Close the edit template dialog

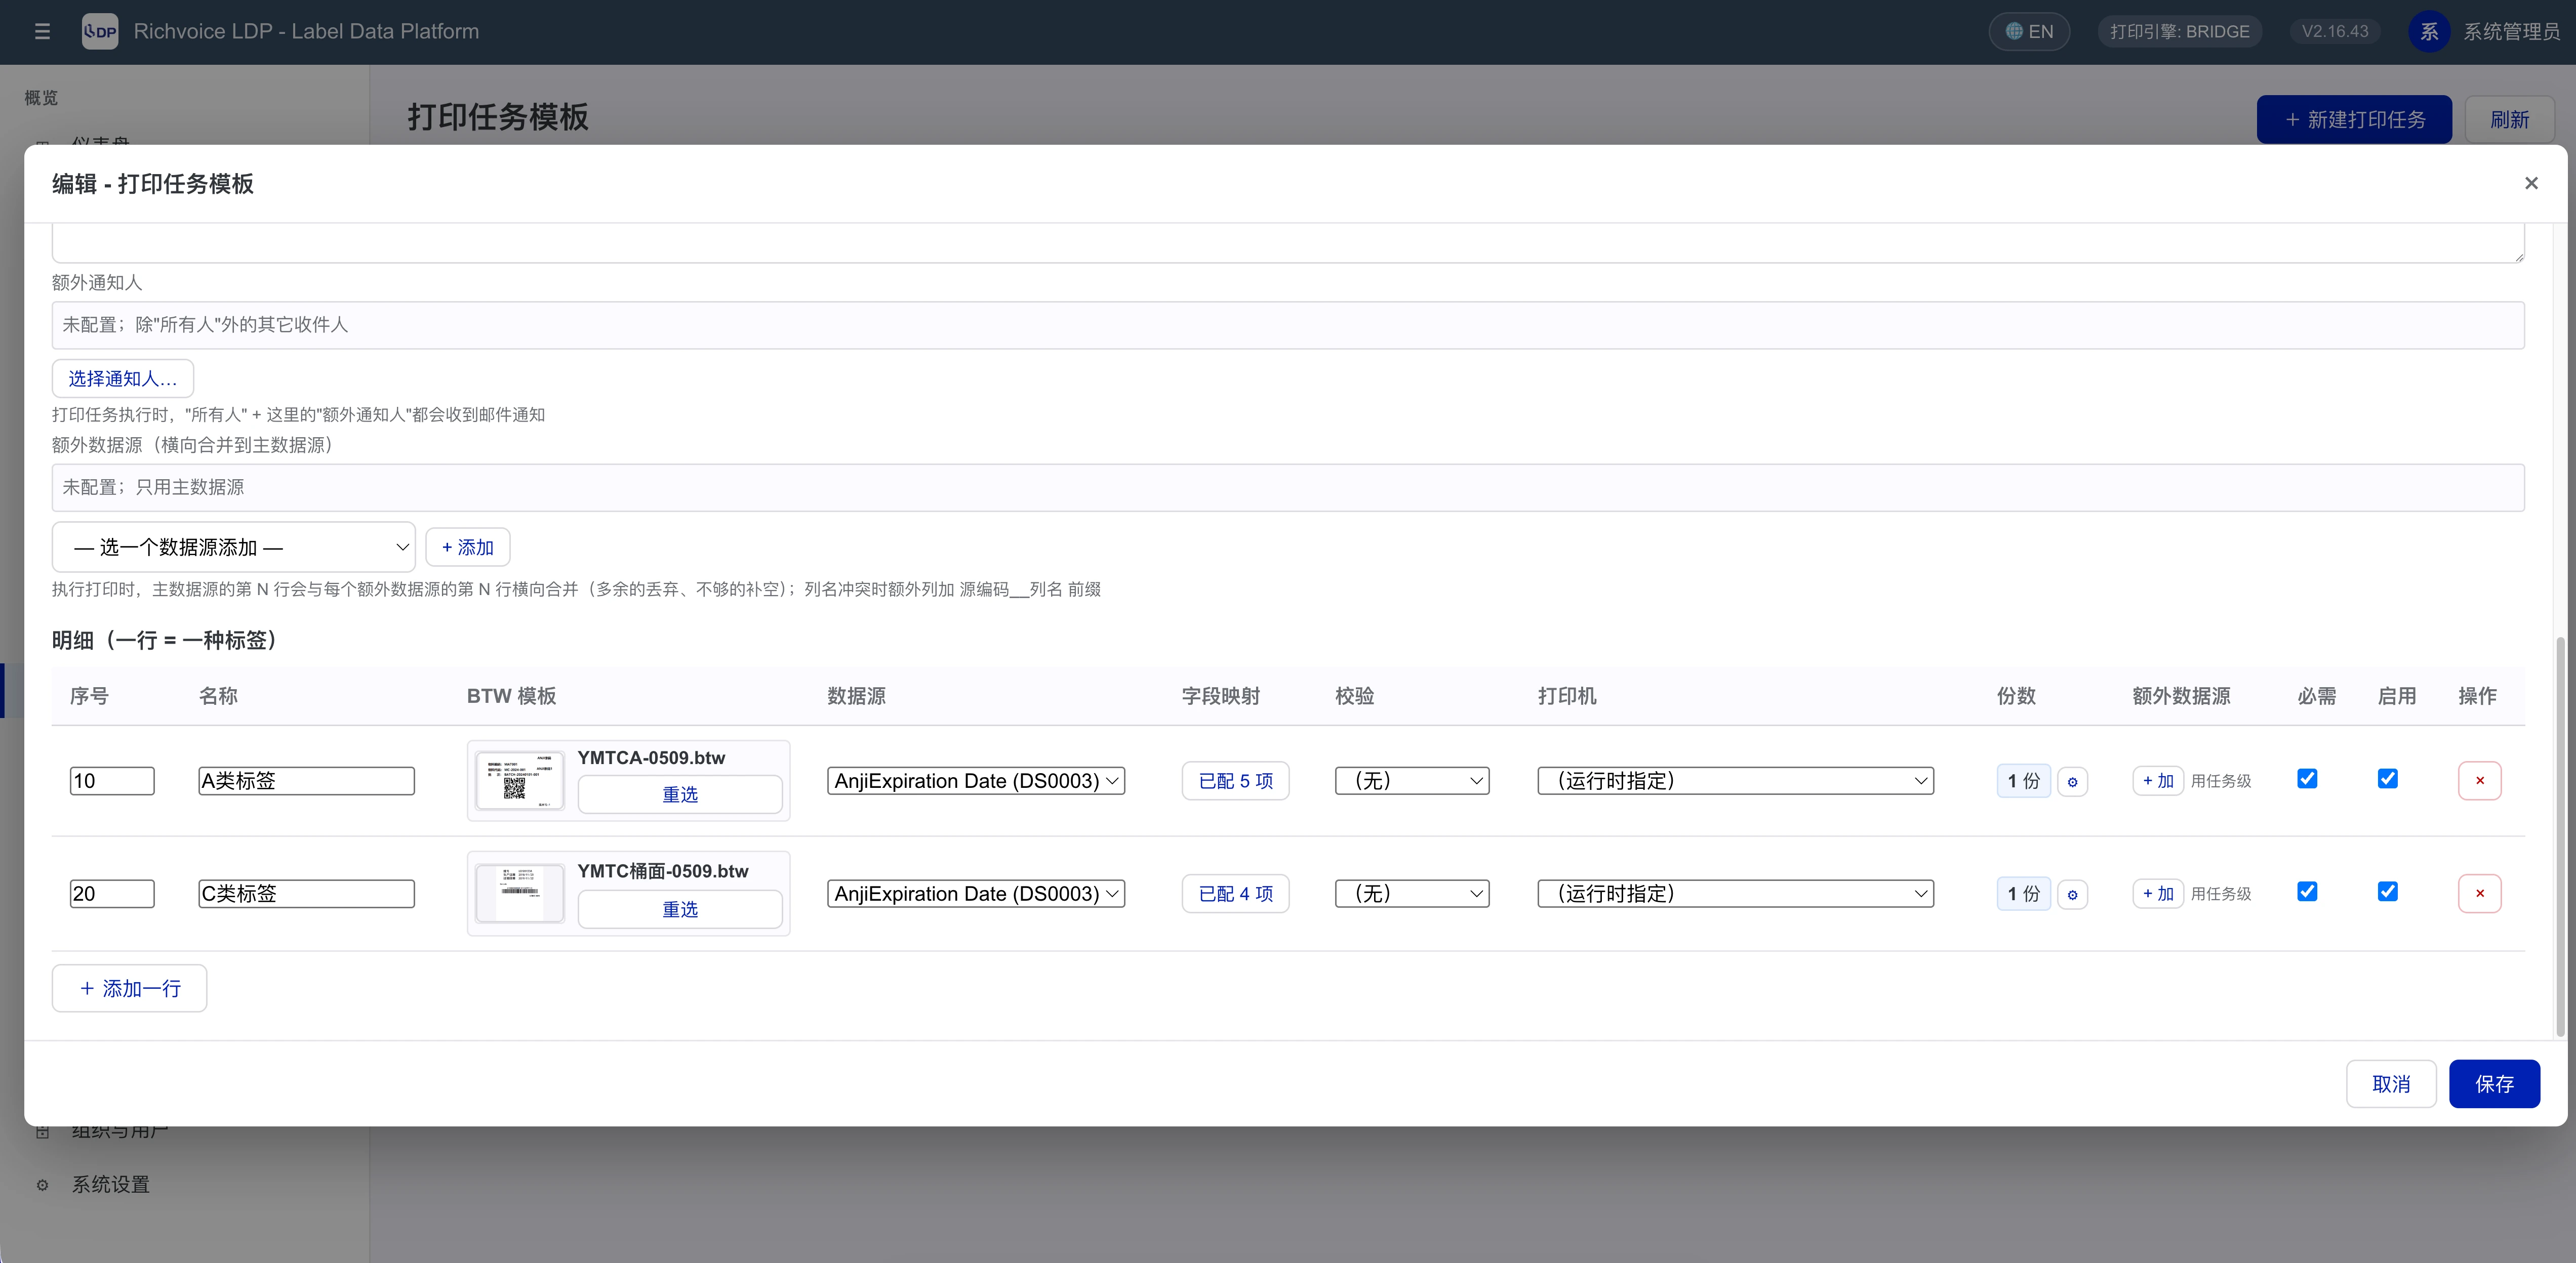2531,183
